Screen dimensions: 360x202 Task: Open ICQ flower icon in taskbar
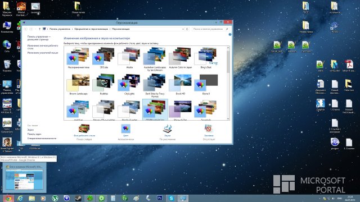(90, 198)
